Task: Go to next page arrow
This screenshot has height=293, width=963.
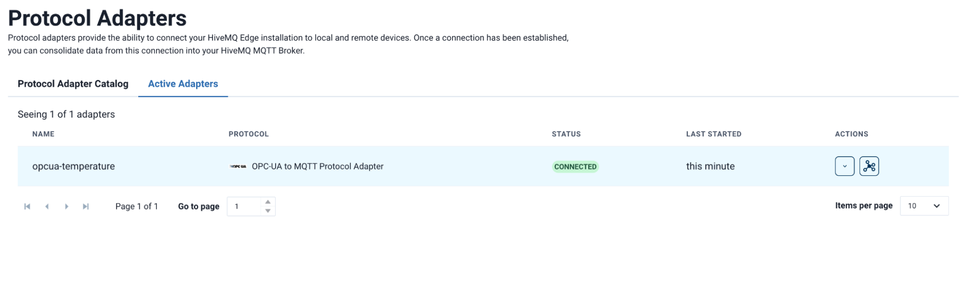Action: [66, 206]
